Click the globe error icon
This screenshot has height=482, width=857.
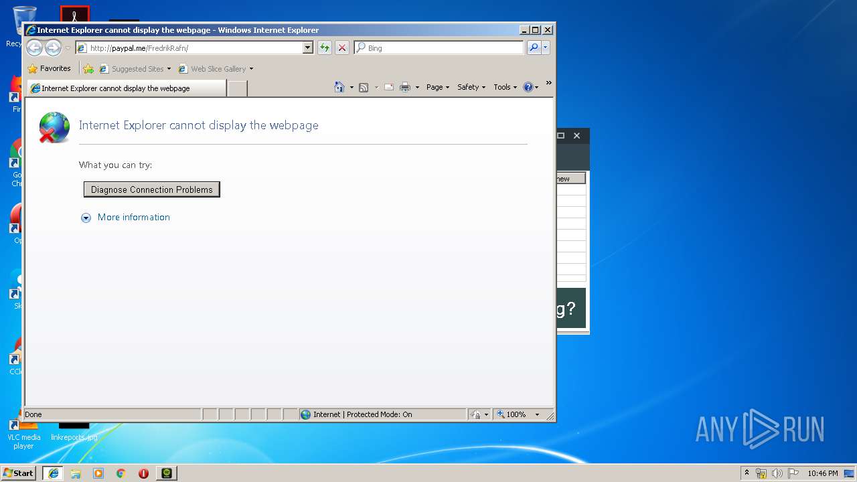(54, 127)
